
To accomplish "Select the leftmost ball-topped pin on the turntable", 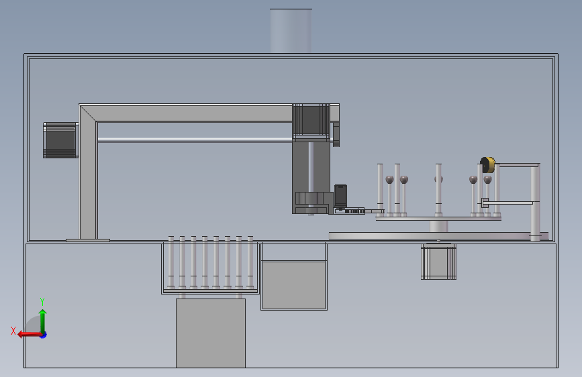I will pyautogui.click(x=389, y=196).
